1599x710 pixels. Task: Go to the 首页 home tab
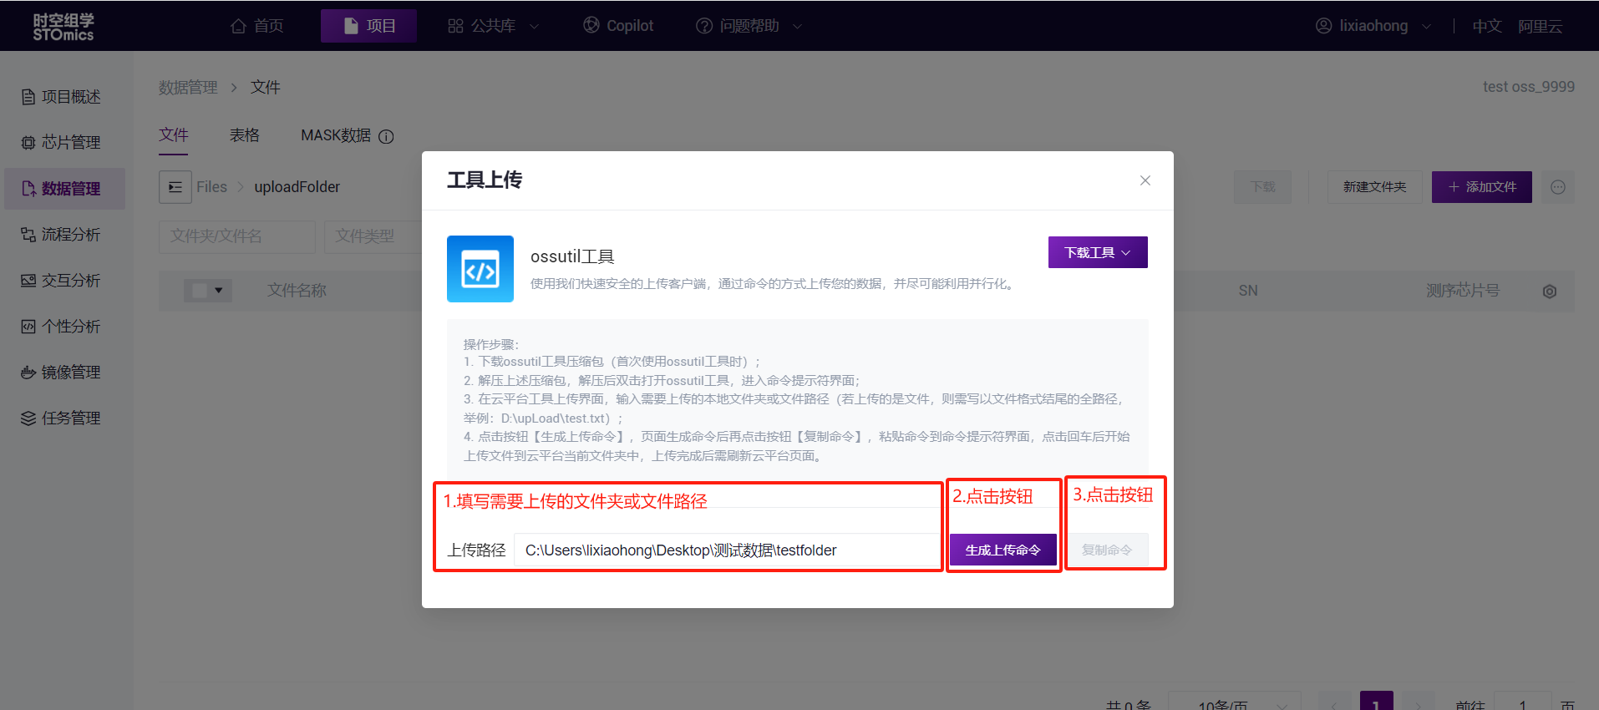pos(257,26)
